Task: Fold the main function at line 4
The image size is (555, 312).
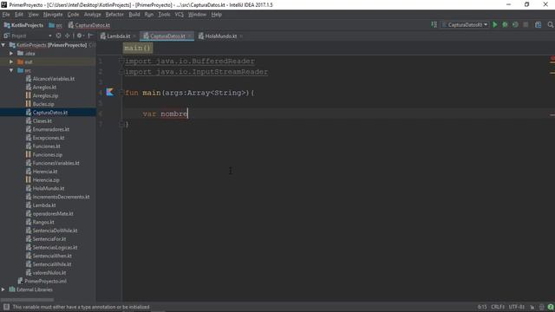Action: (x=121, y=93)
